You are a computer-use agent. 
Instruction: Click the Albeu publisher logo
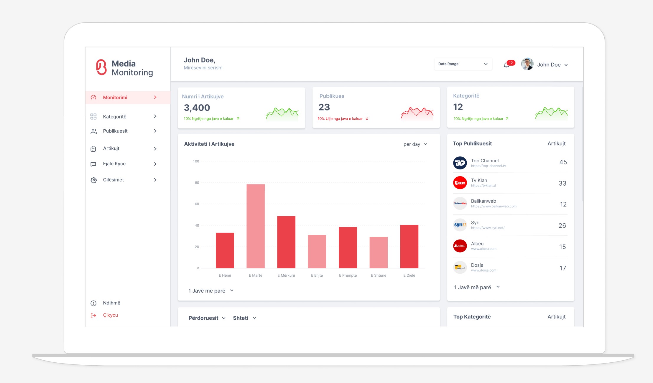point(460,246)
